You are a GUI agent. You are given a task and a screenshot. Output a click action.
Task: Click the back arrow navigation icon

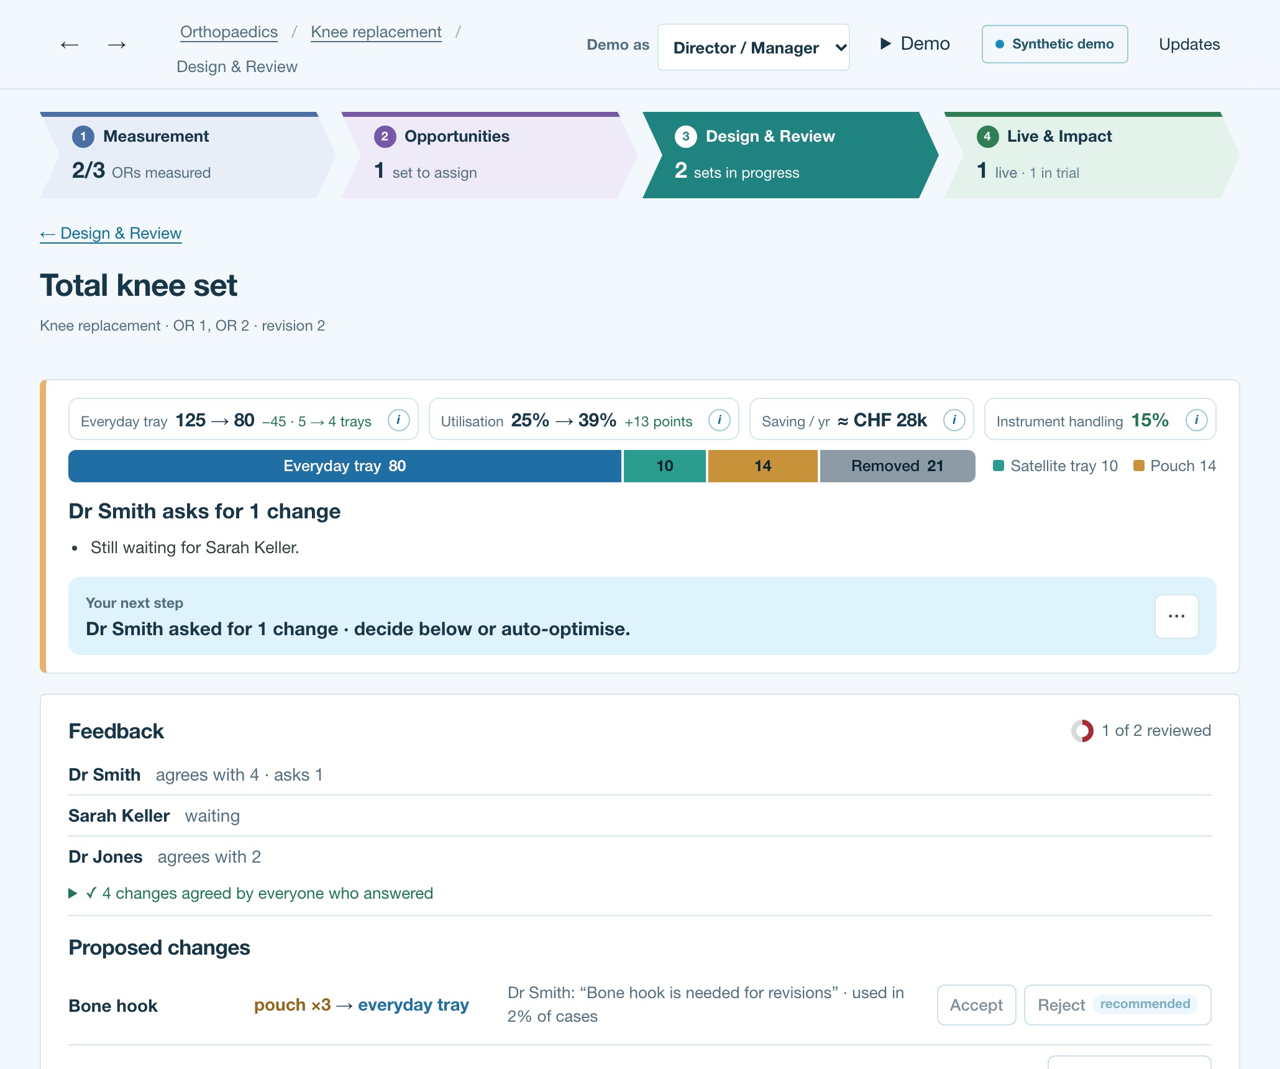69,45
